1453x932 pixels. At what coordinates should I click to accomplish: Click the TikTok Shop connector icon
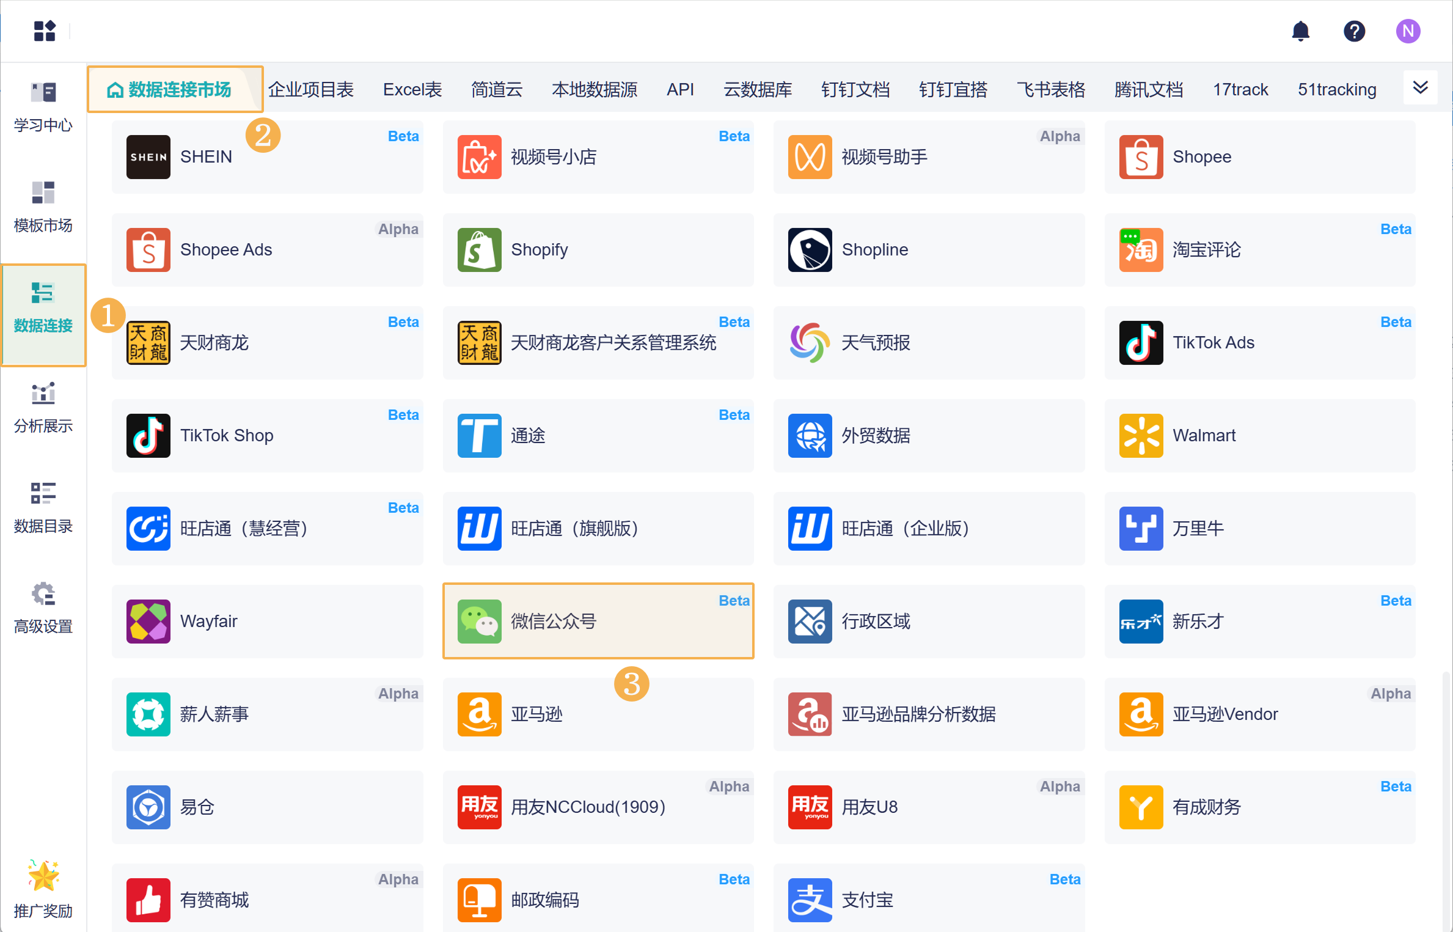coord(148,436)
